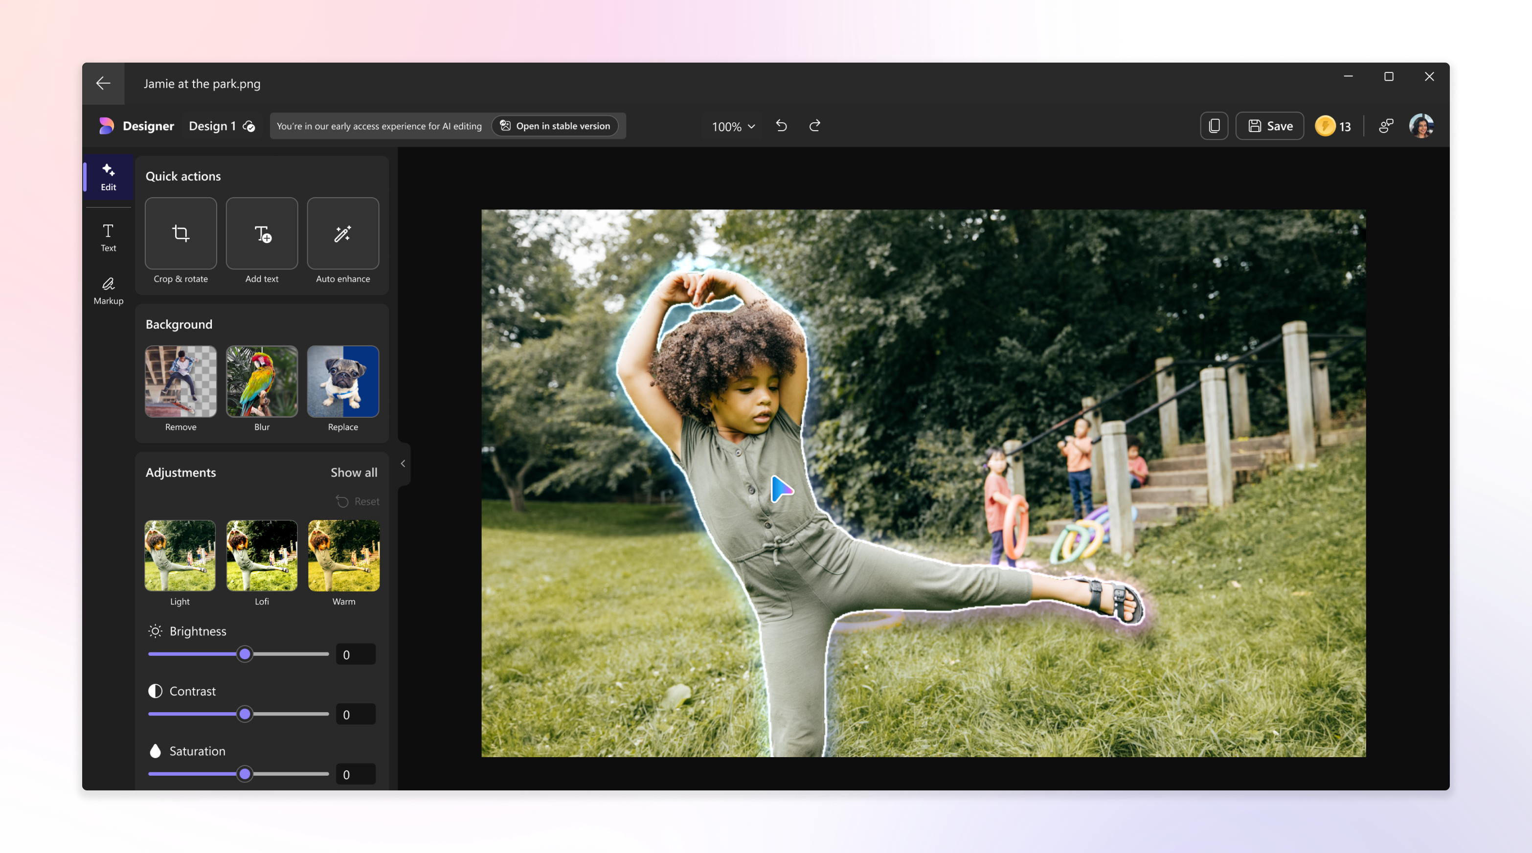Click the 13 credits coin badge

(x=1333, y=126)
